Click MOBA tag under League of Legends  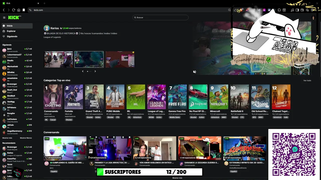click(151, 117)
